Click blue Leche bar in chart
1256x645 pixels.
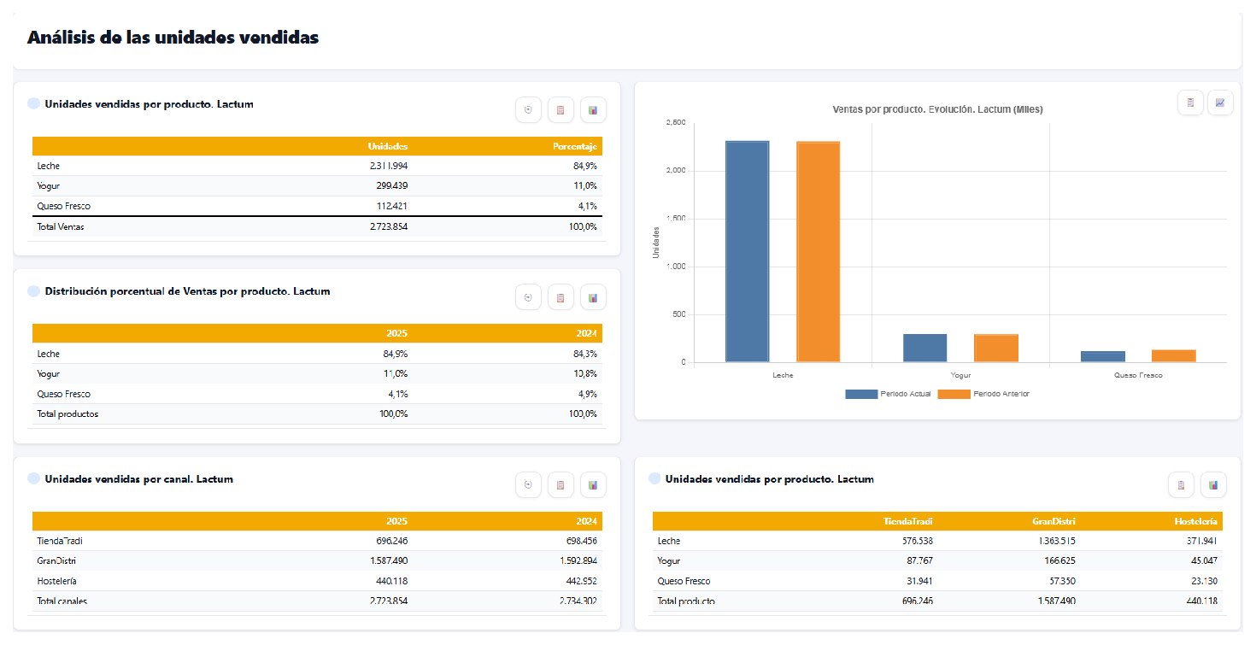[748, 251]
